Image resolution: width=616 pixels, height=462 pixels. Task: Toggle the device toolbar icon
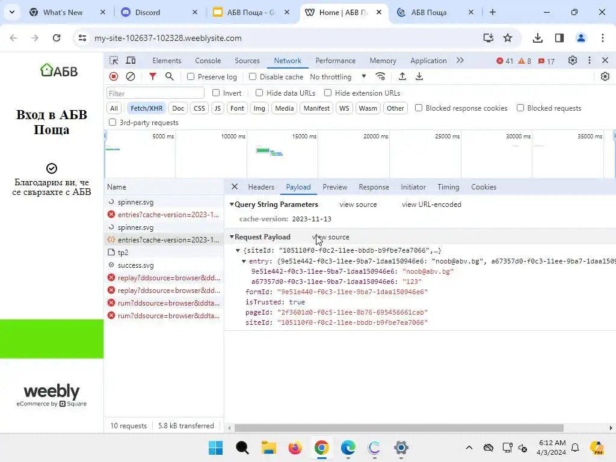point(131,61)
